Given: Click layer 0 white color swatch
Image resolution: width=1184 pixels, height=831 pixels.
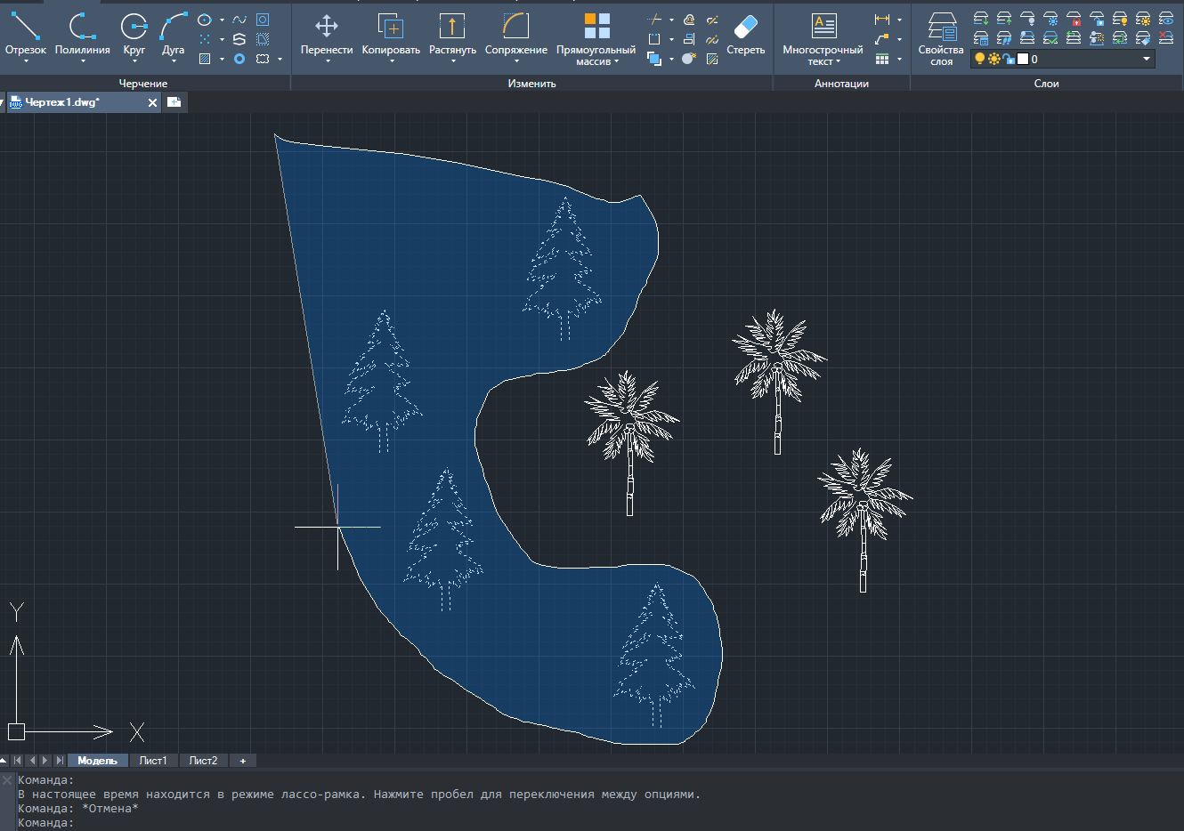Looking at the screenshot, I should click(1023, 59).
